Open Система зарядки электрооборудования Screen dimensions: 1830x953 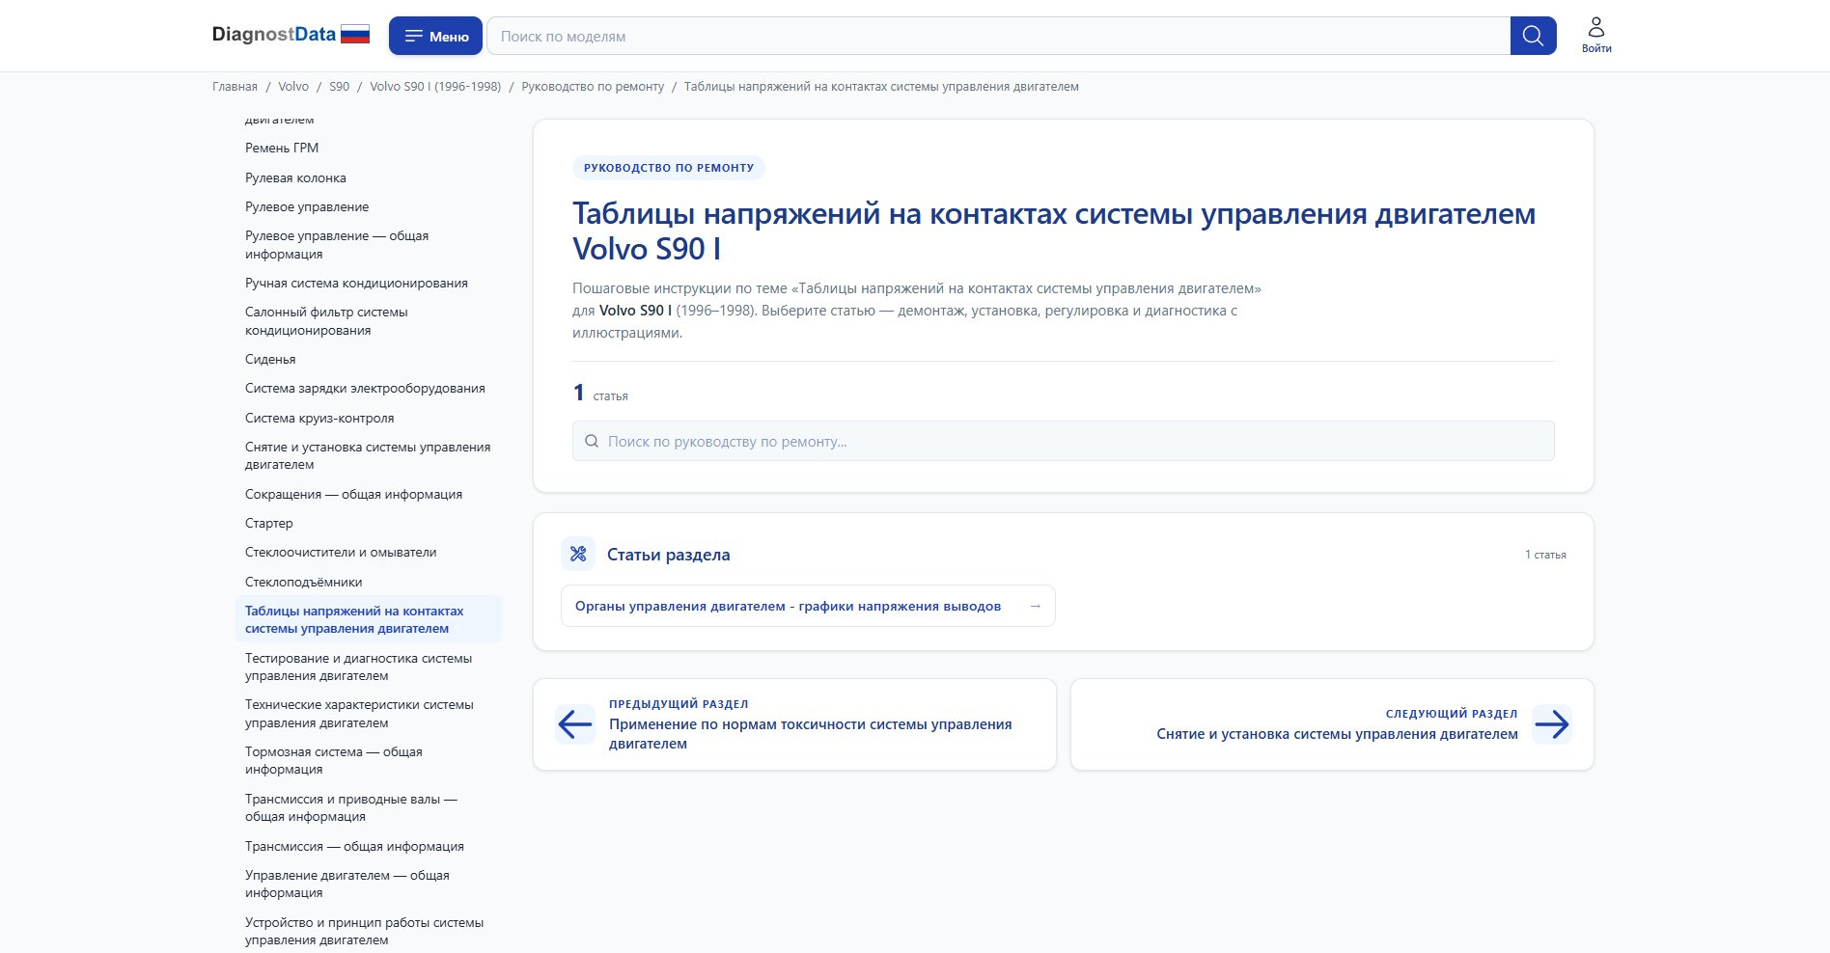365,388
